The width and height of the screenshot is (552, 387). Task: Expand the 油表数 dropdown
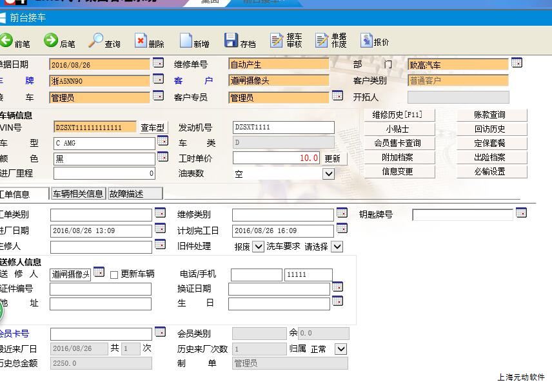click(329, 174)
